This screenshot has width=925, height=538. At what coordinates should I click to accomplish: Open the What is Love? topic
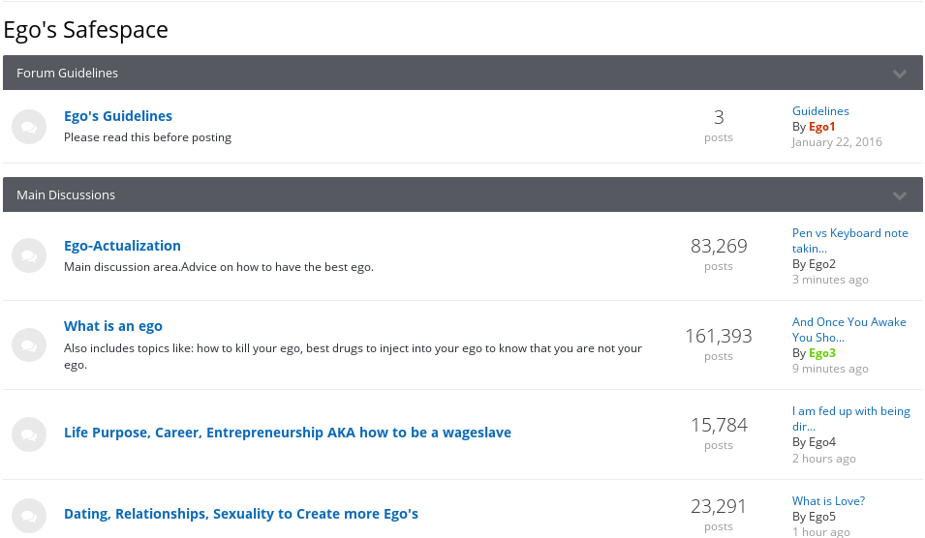(828, 501)
